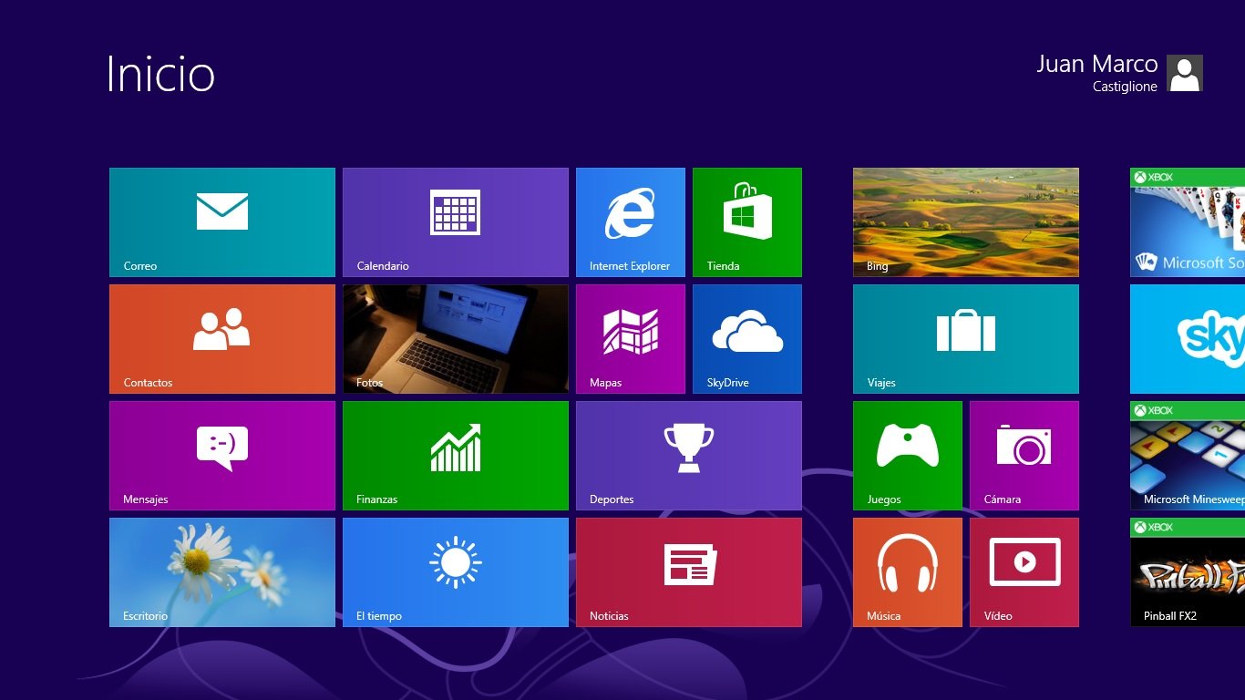The width and height of the screenshot is (1245, 700).
Task: Click the user account avatar picture
Action: point(1185,73)
